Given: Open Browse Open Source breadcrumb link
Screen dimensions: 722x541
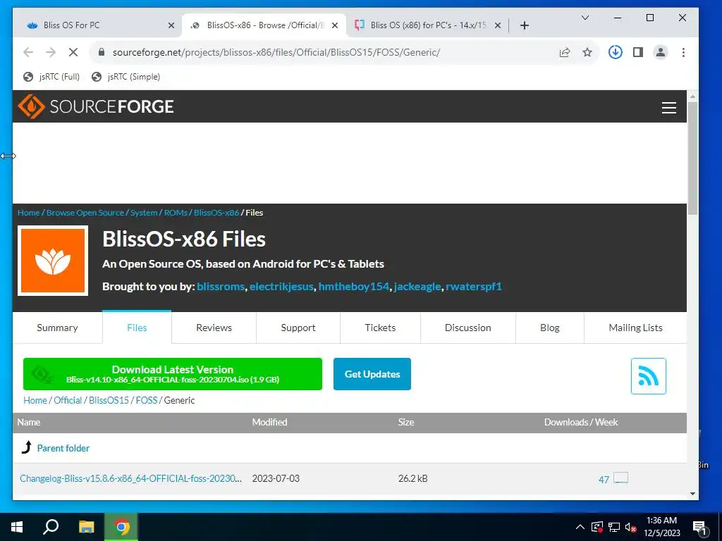Looking at the screenshot, I should pyautogui.click(x=85, y=213).
